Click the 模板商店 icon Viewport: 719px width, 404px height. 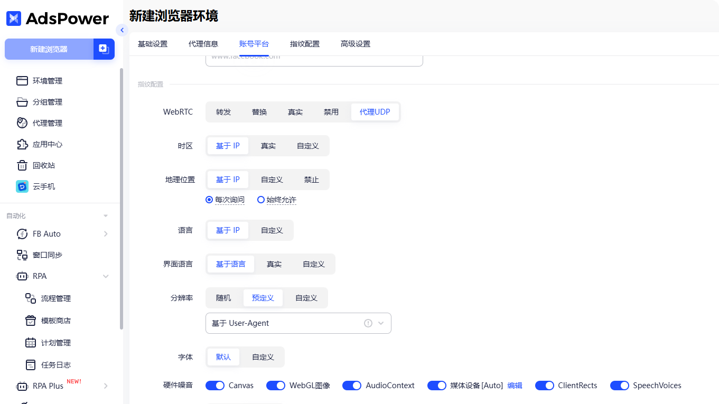31,321
